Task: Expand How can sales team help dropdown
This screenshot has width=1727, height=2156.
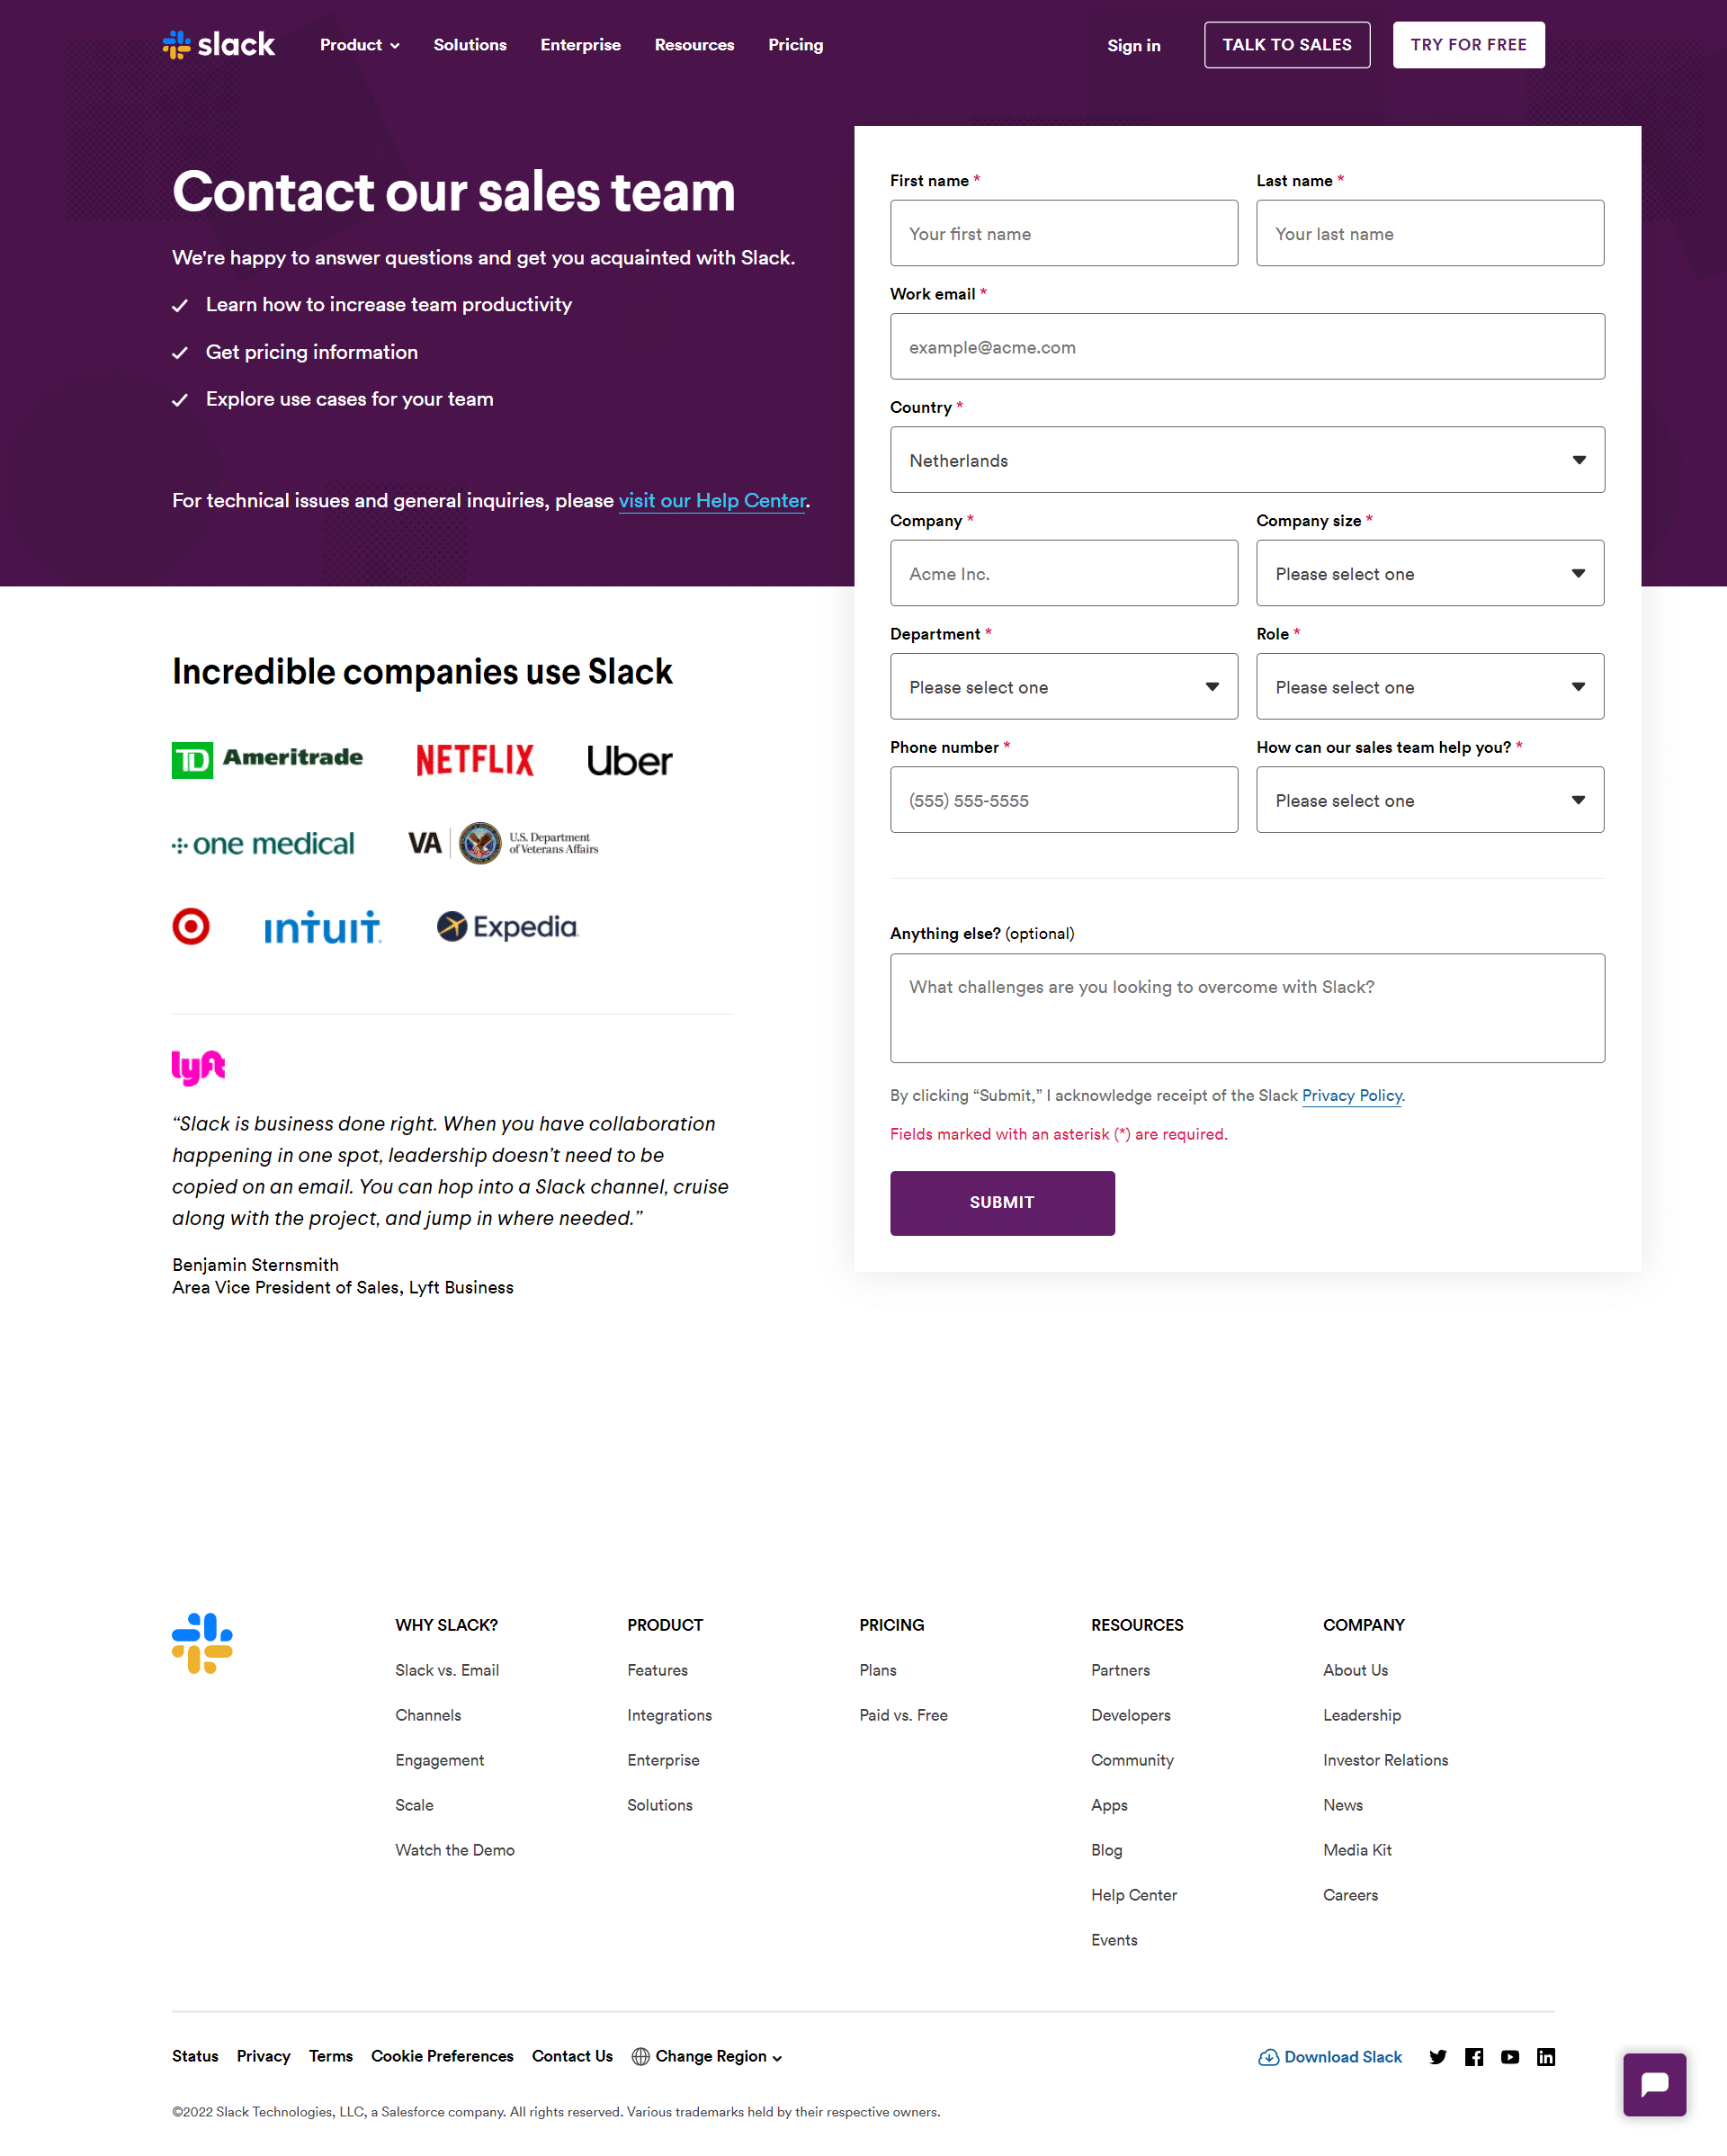Action: coord(1429,800)
